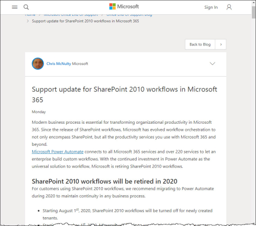Click the breadcrumb 'Support update for SharePoint 2010 workflows'
The image size is (256, 226).
coord(86,21)
